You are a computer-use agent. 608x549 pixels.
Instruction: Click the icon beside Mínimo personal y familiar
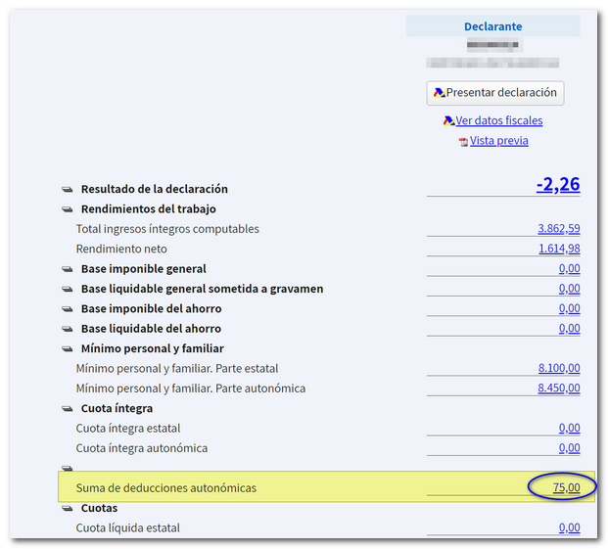tap(68, 349)
